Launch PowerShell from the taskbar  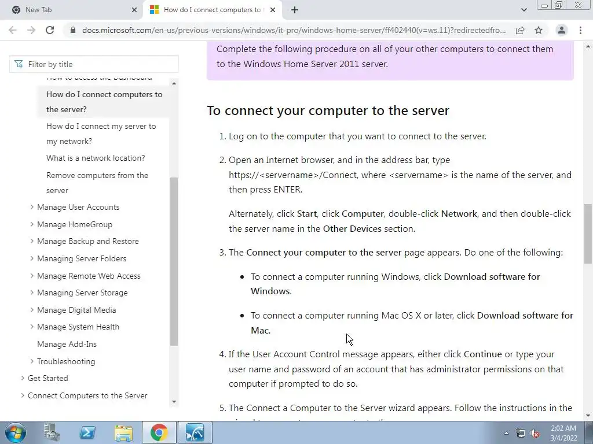pos(87,432)
